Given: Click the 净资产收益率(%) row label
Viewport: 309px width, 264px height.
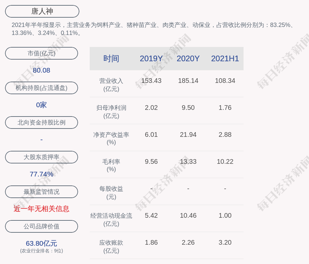Looking at the screenshot, I should click(111, 138).
